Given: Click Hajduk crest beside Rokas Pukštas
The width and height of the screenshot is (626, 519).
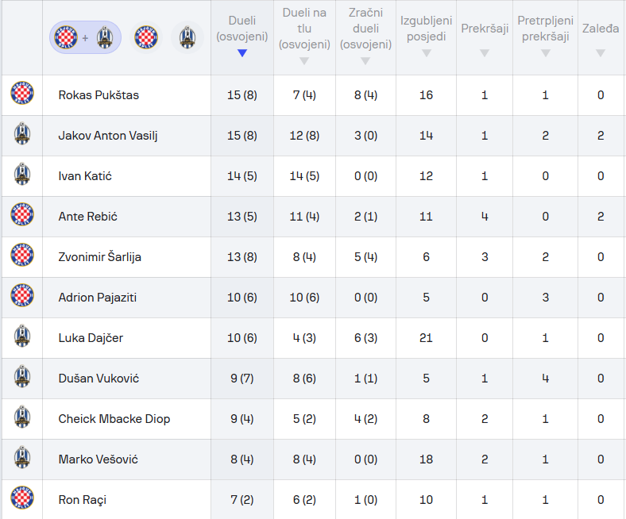Looking at the screenshot, I should (22, 95).
